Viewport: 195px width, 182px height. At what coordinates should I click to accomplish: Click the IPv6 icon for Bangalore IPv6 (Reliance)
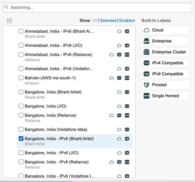[x=119, y=162]
